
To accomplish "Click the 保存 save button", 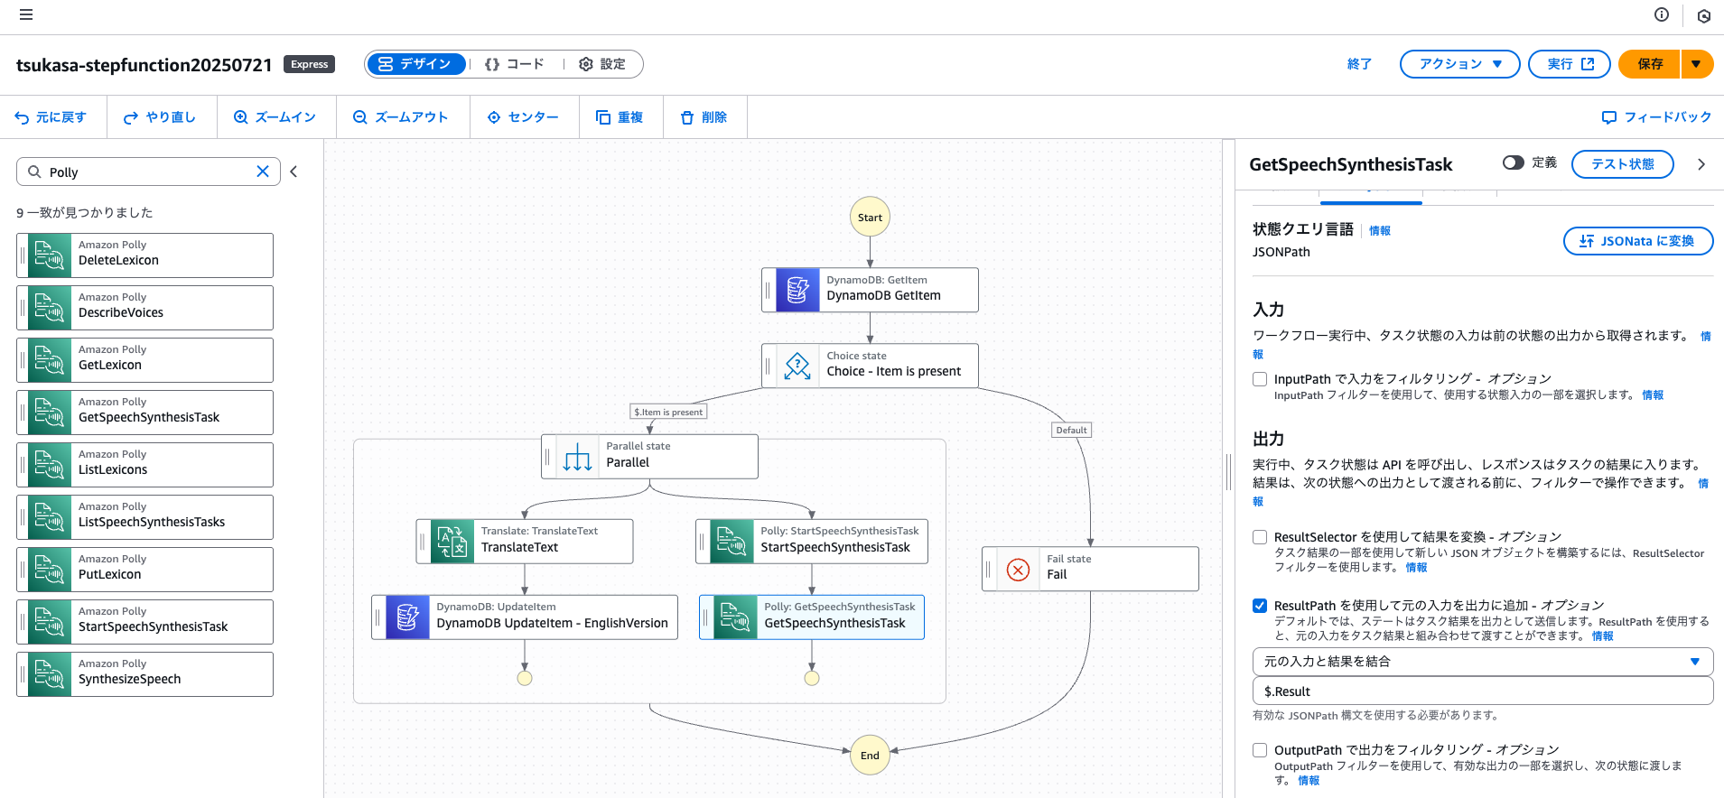I will point(1649,64).
